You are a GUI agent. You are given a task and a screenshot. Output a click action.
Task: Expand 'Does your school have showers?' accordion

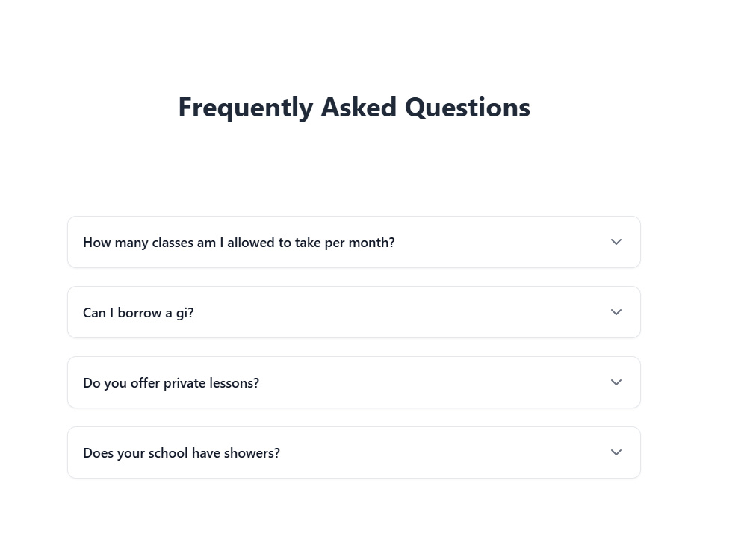click(354, 452)
